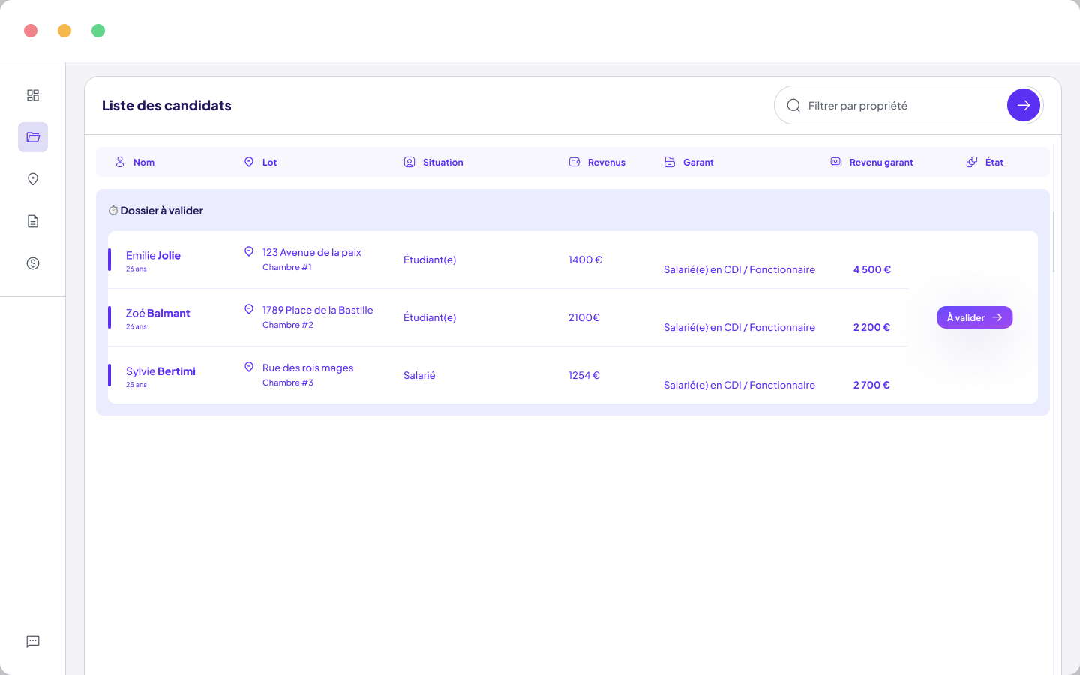
Task: Click Sylvie Bertimi's guarantor Salarié(e) en CDI text
Action: point(739,385)
